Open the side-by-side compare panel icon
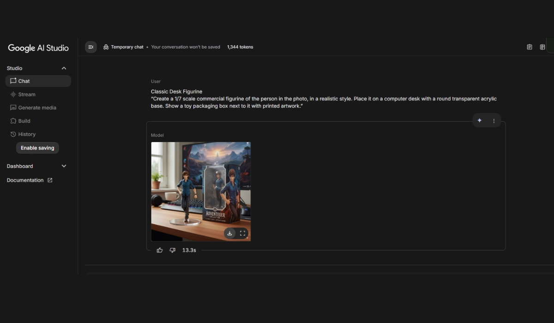The height and width of the screenshot is (323, 554). (542, 47)
